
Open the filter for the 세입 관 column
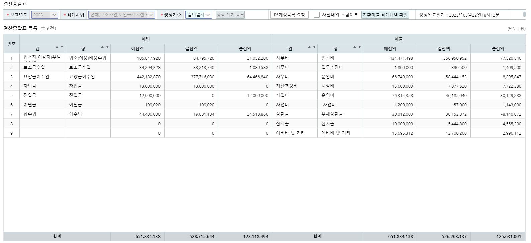click(x=62, y=47)
